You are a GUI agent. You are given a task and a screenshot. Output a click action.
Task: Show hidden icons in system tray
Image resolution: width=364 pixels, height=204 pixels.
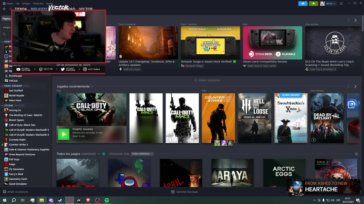point(314,200)
